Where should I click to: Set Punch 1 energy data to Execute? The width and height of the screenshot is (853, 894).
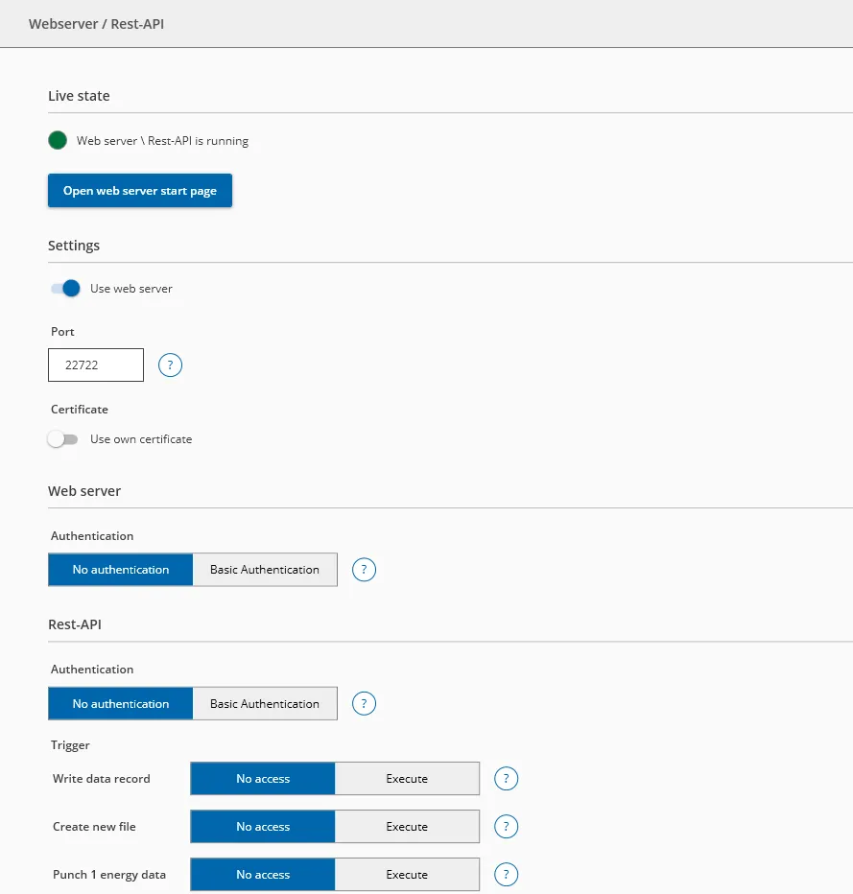(x=407, y=875)
